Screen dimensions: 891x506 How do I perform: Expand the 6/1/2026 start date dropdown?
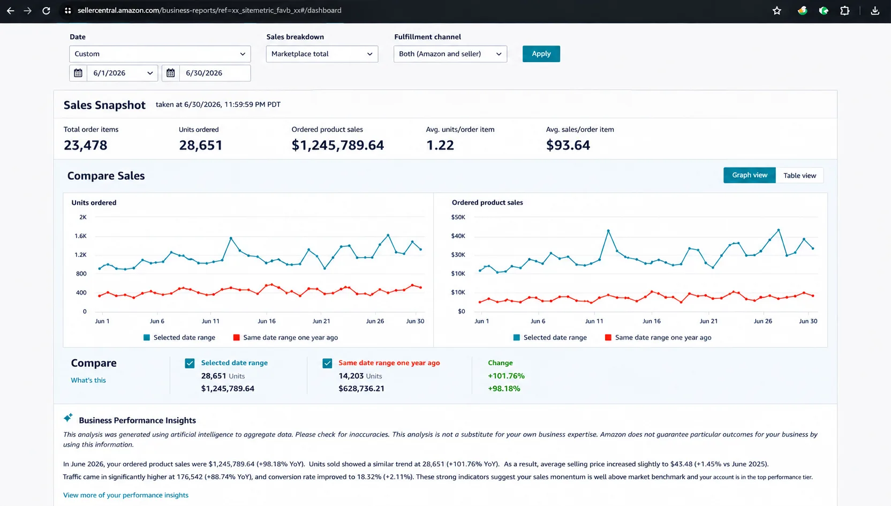123,73
